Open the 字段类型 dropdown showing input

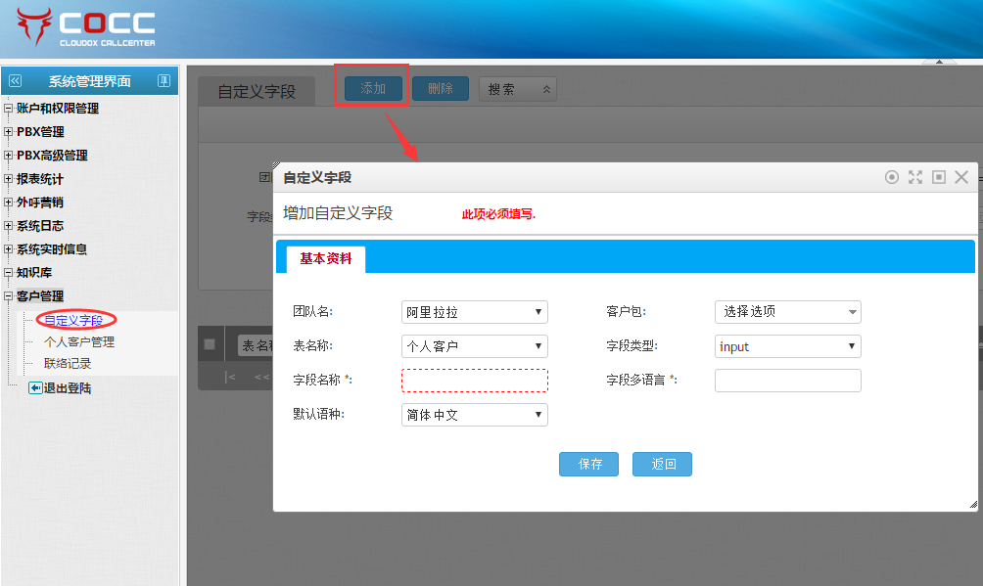[x=788, y=346]
